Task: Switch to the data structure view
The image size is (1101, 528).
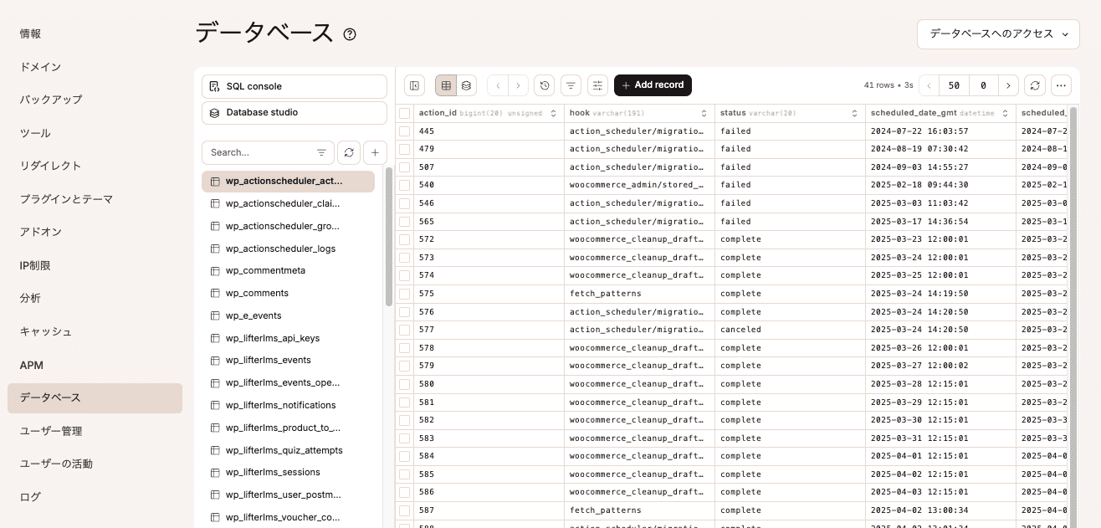Action: click(466, 85)
